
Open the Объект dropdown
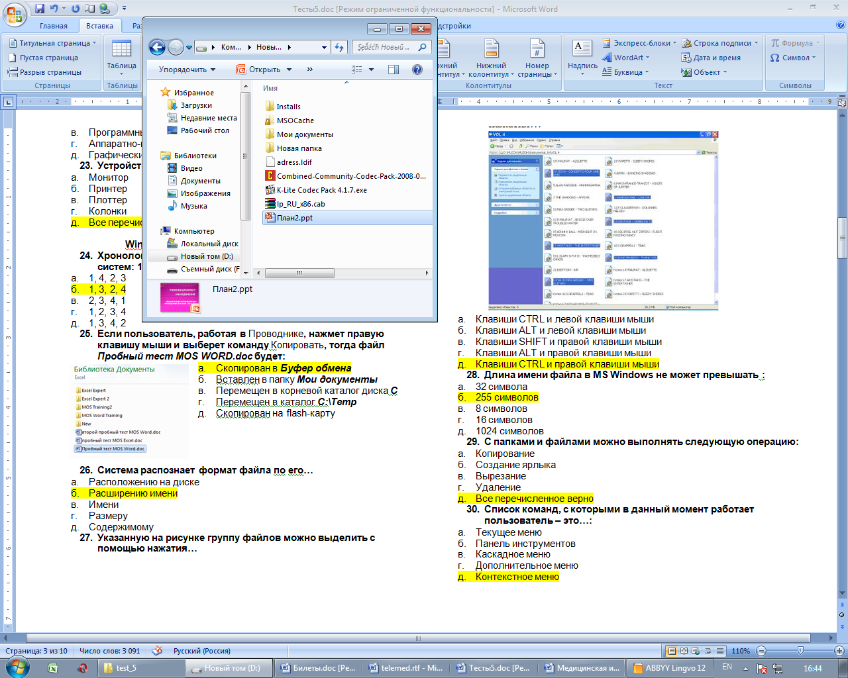pos(704,72)
